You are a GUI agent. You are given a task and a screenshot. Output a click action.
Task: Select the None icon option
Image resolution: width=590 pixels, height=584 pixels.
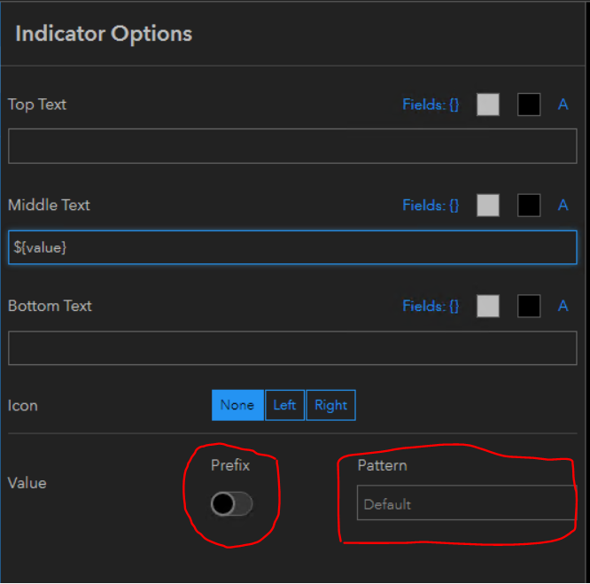237,405
